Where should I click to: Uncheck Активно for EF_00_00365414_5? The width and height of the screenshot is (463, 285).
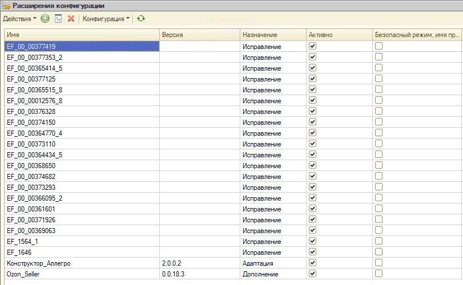[x=312, y=68]
